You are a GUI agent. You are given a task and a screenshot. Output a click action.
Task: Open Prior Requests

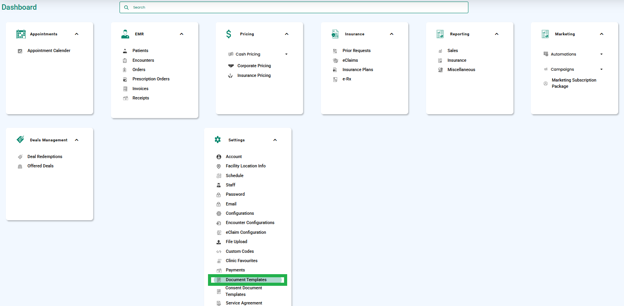(357, 51)
